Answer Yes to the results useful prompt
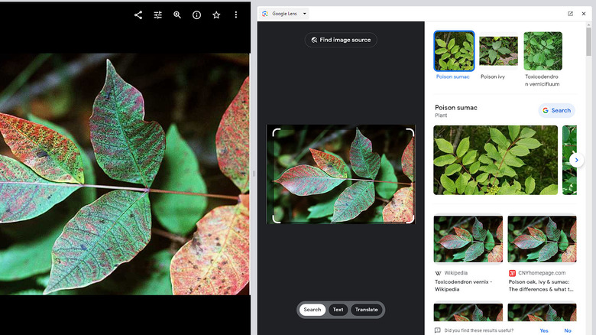 tap(544, 330)
